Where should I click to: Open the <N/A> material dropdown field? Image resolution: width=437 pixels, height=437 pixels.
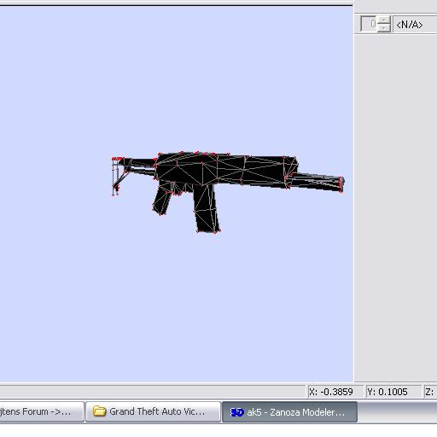[415, 25]
